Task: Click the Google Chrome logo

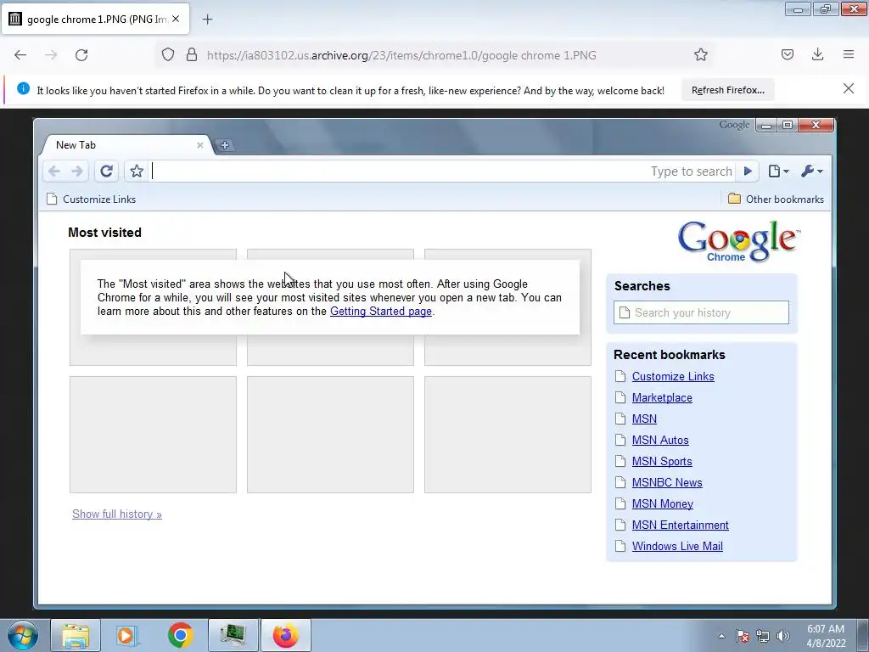Action: point(739,241)
